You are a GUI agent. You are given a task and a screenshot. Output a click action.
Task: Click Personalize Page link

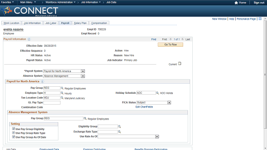pyautogui.click(x=246, y=19)
